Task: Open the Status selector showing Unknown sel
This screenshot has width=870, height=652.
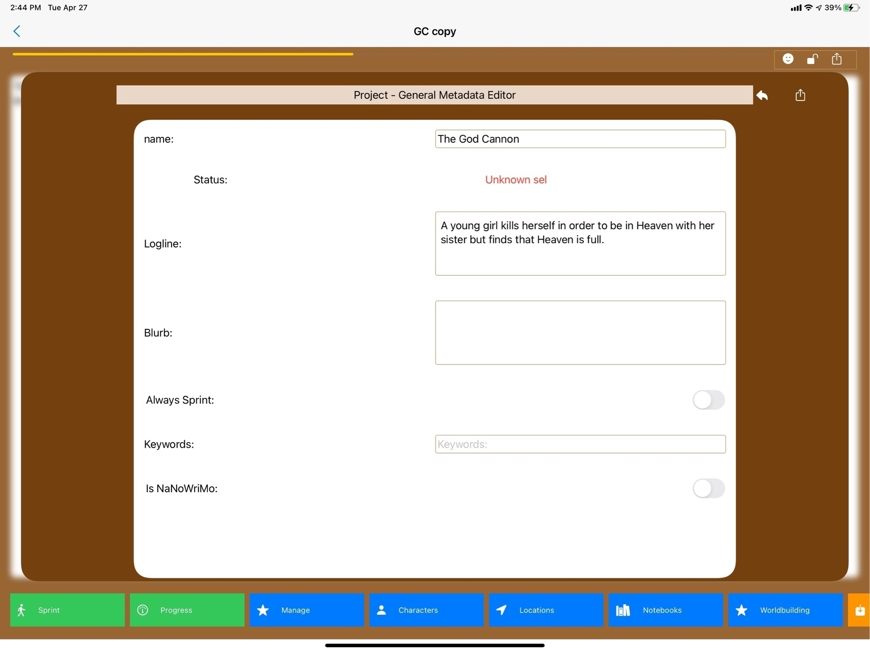Action: [x=516, y=180]
